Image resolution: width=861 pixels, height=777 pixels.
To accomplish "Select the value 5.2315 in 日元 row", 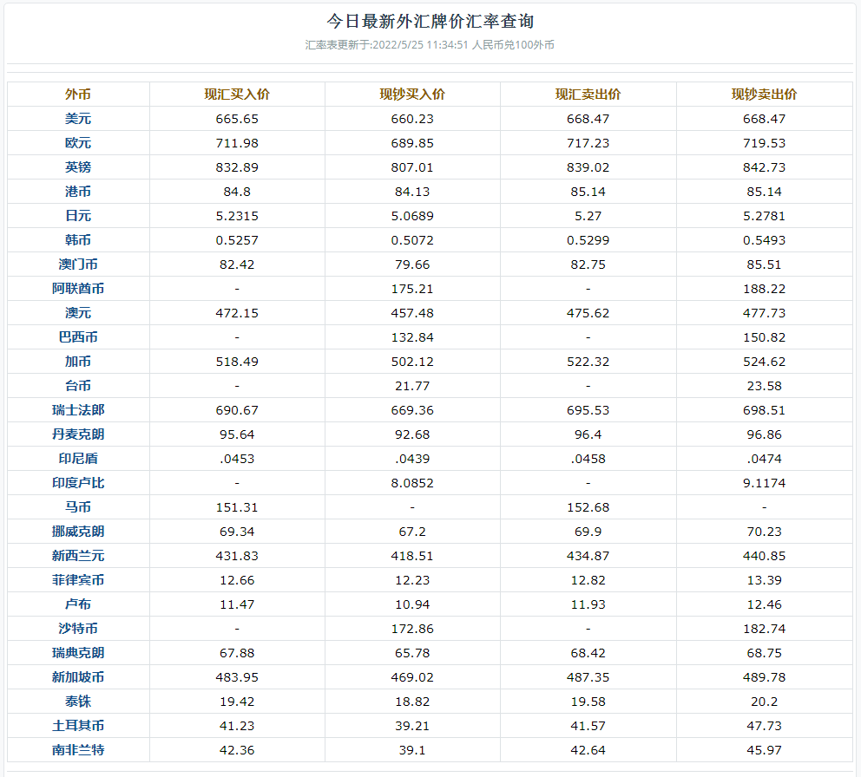I will click(237, 216).
